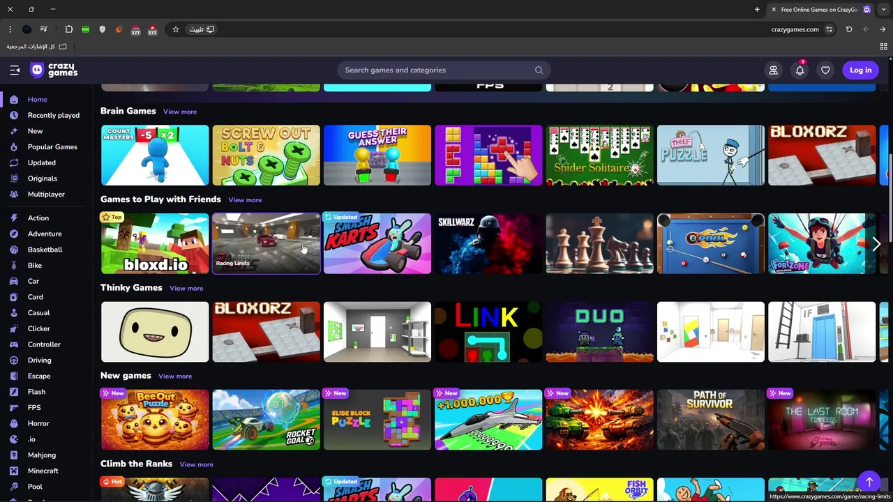
Task: Click the Originals icon in sidebar
Action: [x=14, y=178]
